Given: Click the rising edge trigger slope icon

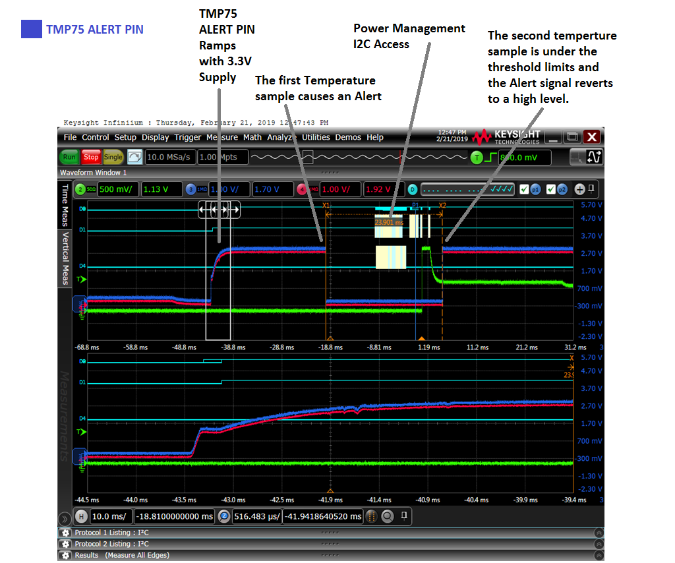Looking at the screenshot, I should (490, 158).
